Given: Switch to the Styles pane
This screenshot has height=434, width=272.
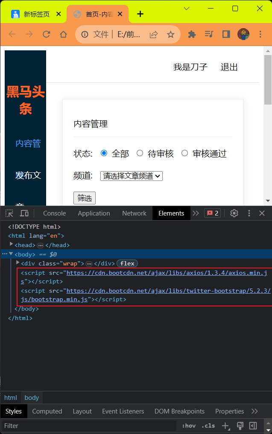Looking at the screenshot, I should [14, 411].
